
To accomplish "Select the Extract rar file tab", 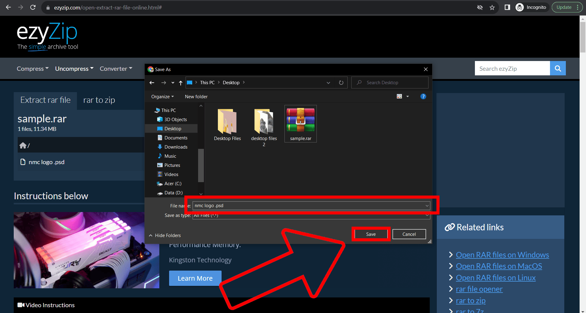I will click(x=45, y=100).
